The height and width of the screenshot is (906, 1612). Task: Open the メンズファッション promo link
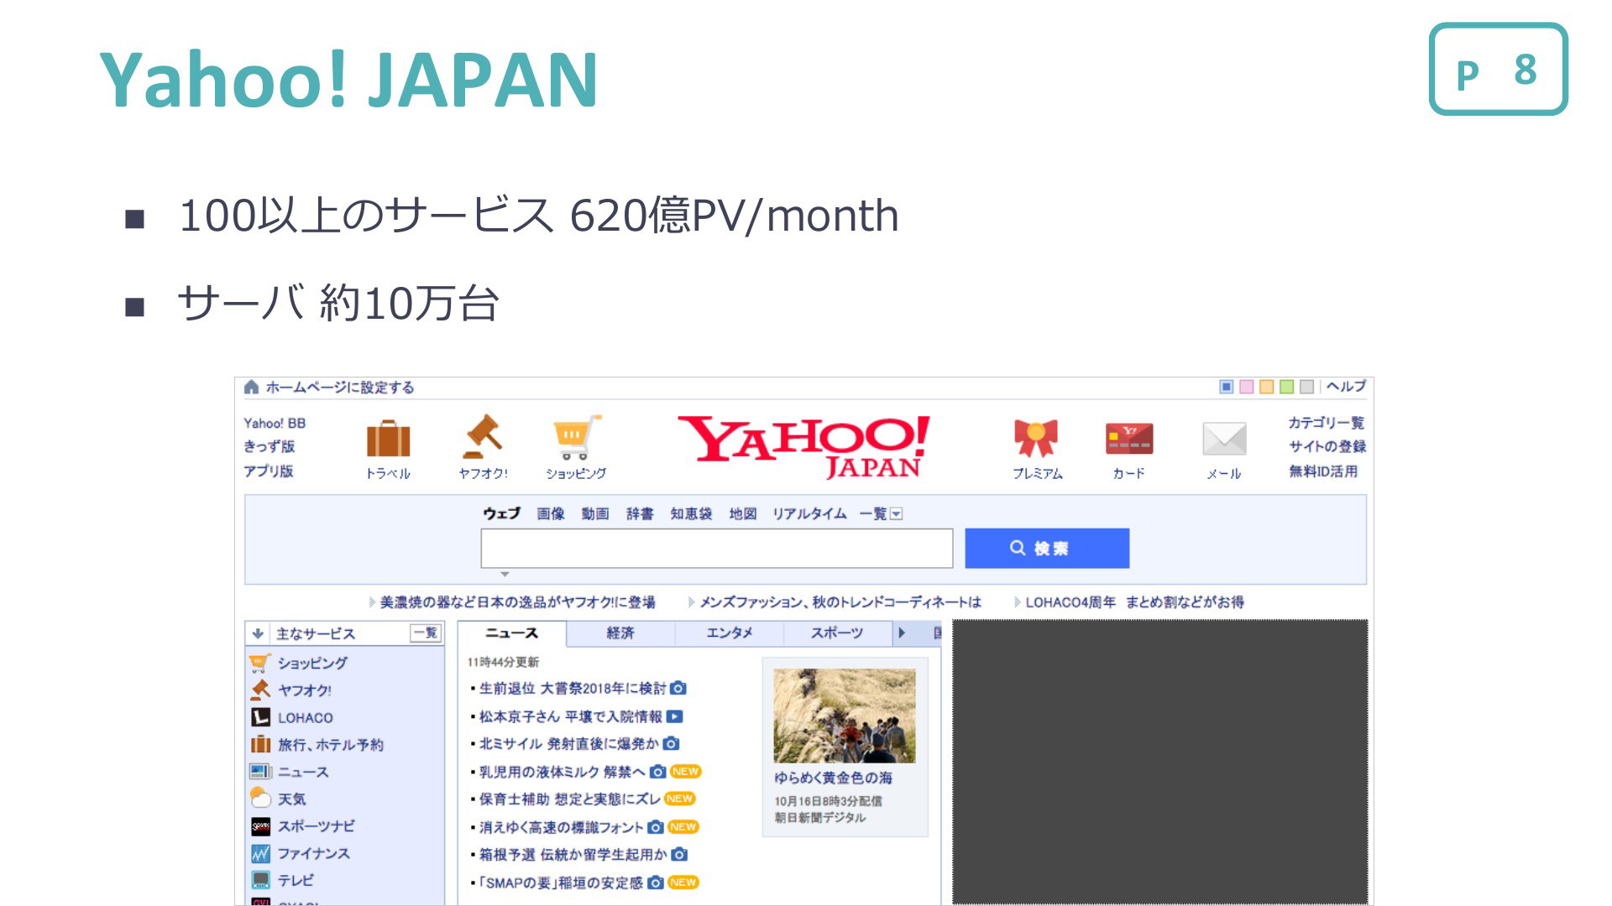[x=840, y=601]
